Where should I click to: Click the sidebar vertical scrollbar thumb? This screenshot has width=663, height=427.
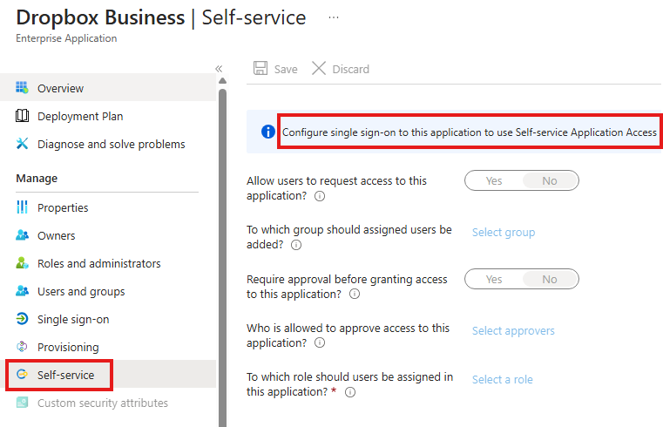coord(222,258)
